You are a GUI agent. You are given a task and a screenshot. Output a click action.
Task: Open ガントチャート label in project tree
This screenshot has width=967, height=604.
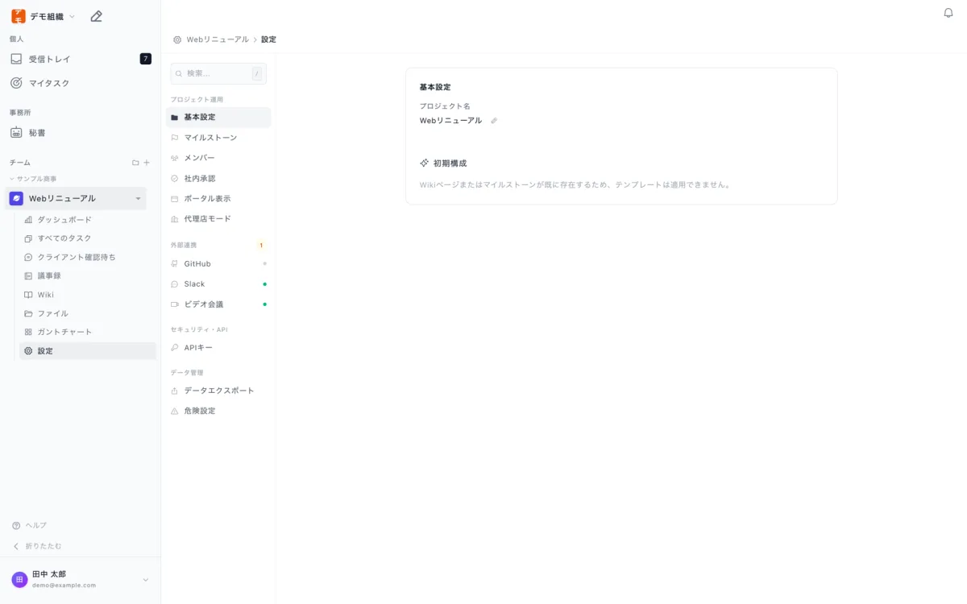coord(64,332)
